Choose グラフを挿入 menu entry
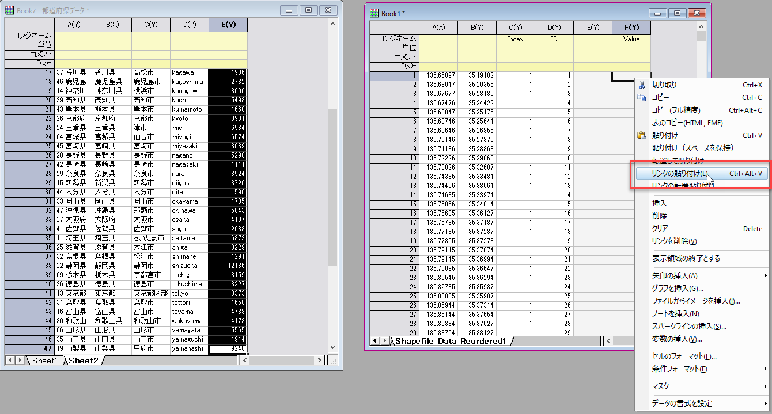Screen dimensions: 772x414 click(702, 288)
